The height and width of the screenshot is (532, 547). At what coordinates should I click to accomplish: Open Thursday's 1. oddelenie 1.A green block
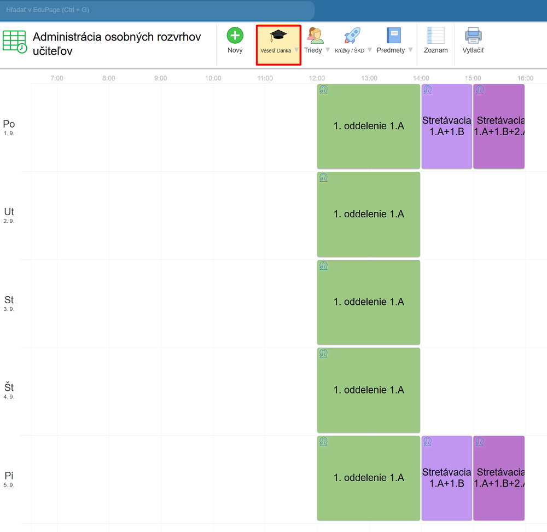coord(368,390)
